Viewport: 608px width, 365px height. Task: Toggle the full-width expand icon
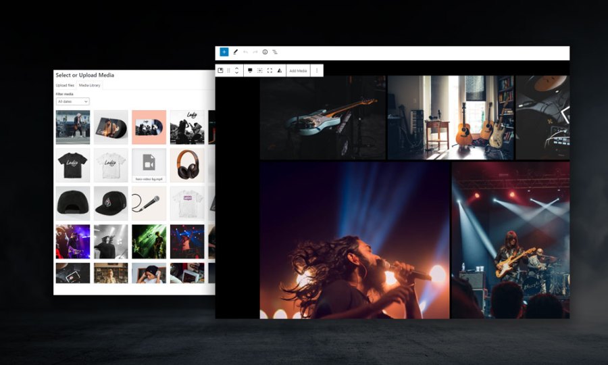(270, 70)
